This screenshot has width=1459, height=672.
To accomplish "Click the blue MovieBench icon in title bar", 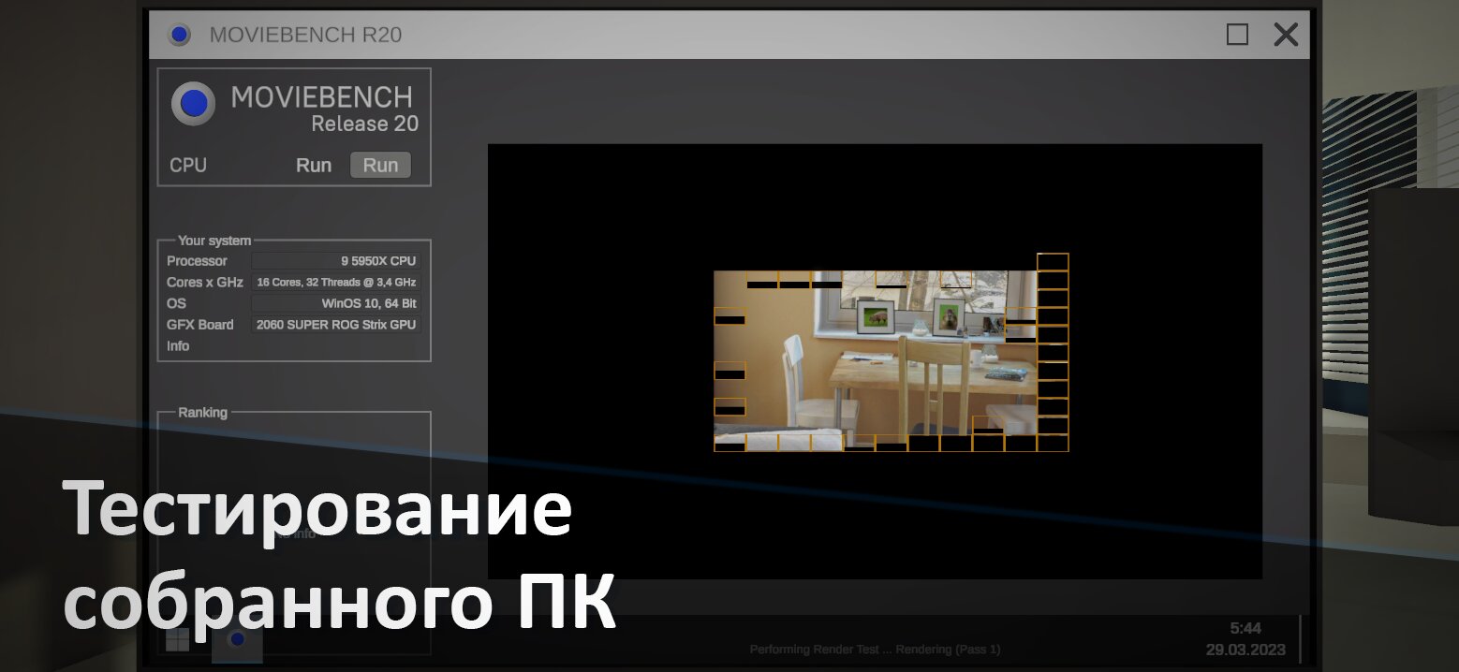I will click(179, 35).
